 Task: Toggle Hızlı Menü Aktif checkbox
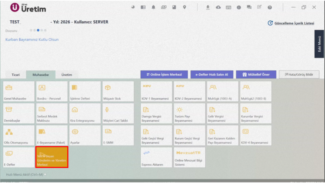45,174
